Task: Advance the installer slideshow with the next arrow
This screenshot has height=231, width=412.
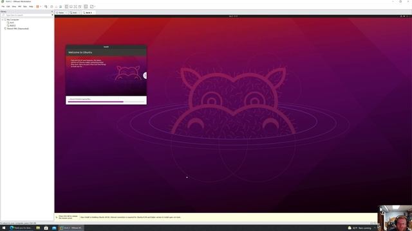Action: pyautogui.click(x=145, y=76)
